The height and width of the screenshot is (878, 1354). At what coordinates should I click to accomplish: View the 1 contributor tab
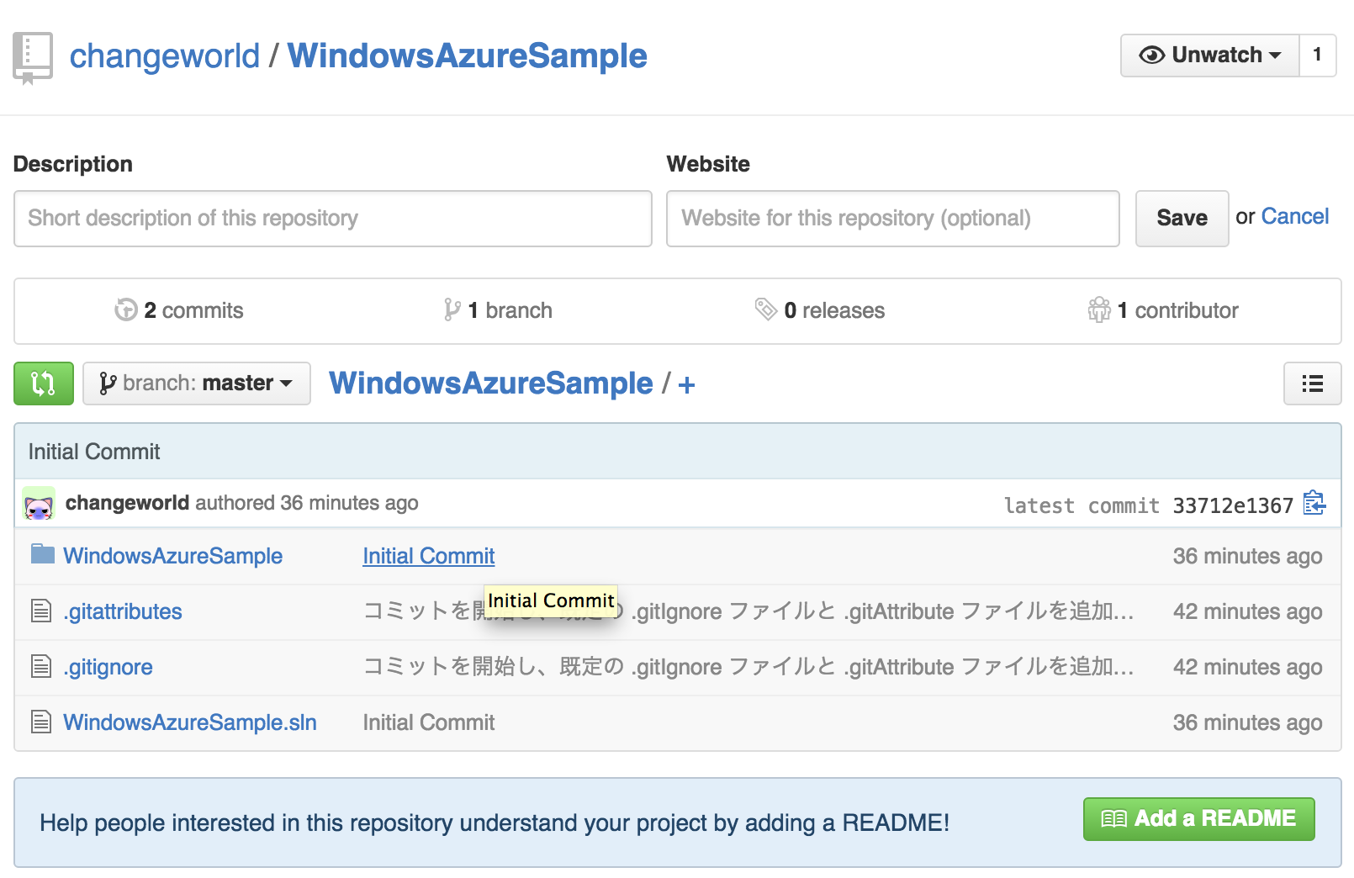(1163, 310)
